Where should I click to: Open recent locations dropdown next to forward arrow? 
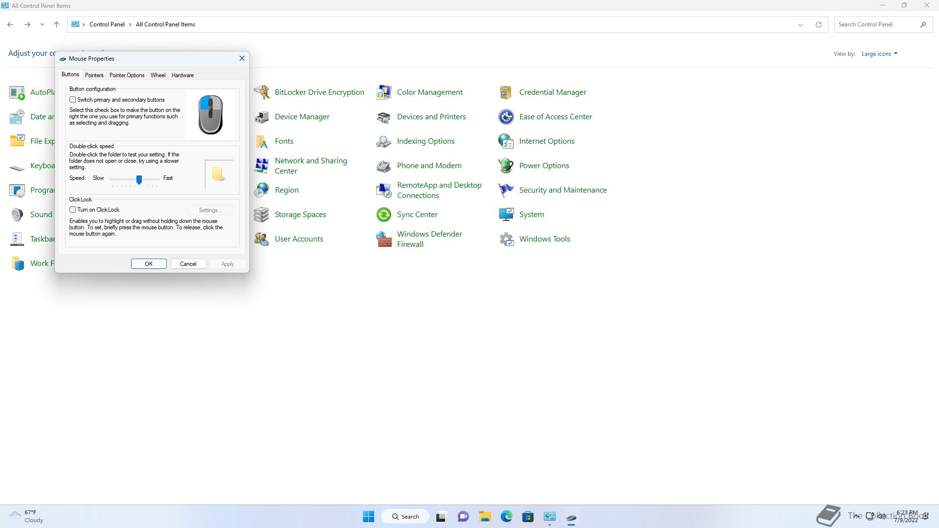point(43,24)
